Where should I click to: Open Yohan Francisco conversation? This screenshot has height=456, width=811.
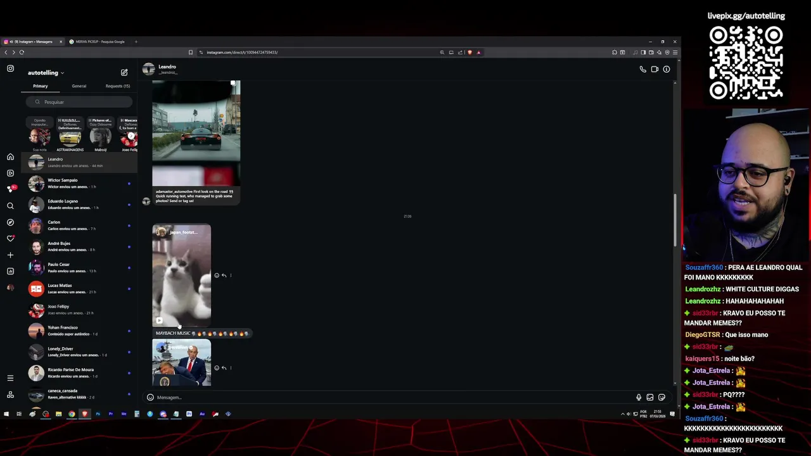[x=80, y=331]
